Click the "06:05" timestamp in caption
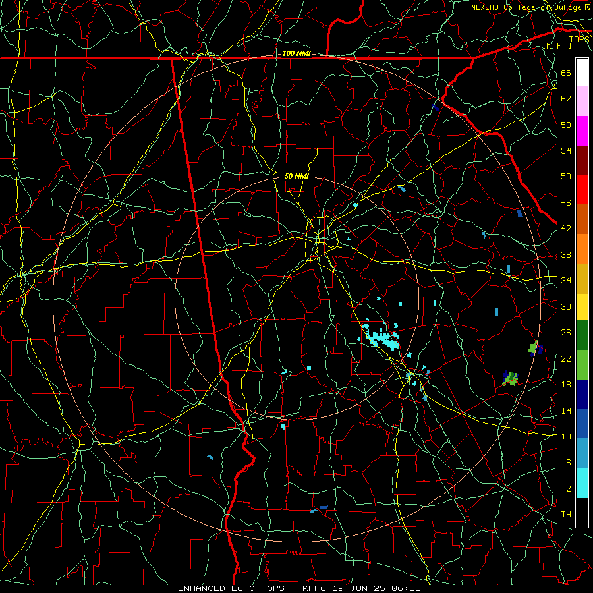Screen dimensions: 593x593 click(408, 588)
